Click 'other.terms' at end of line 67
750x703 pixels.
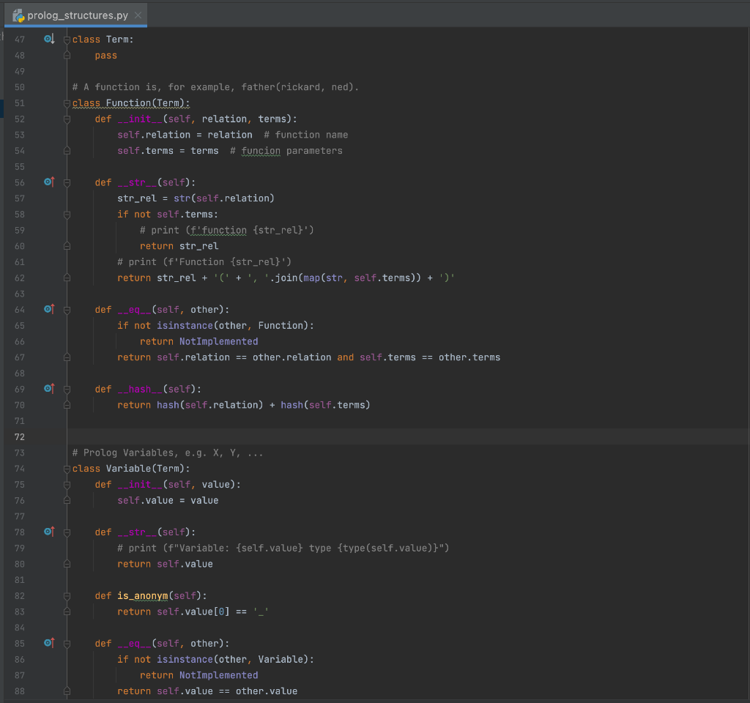point(469,357)
